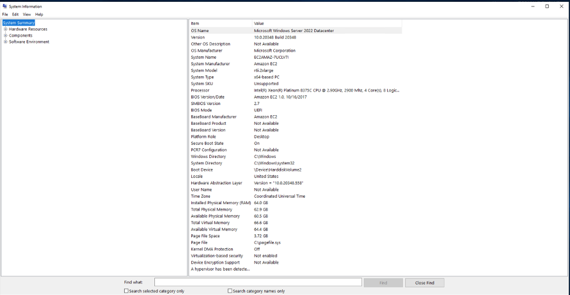Click the C:\pagefile.sys value
This screenshot has width=570, height=295.
pyautogui.click(x=267, y=243)
